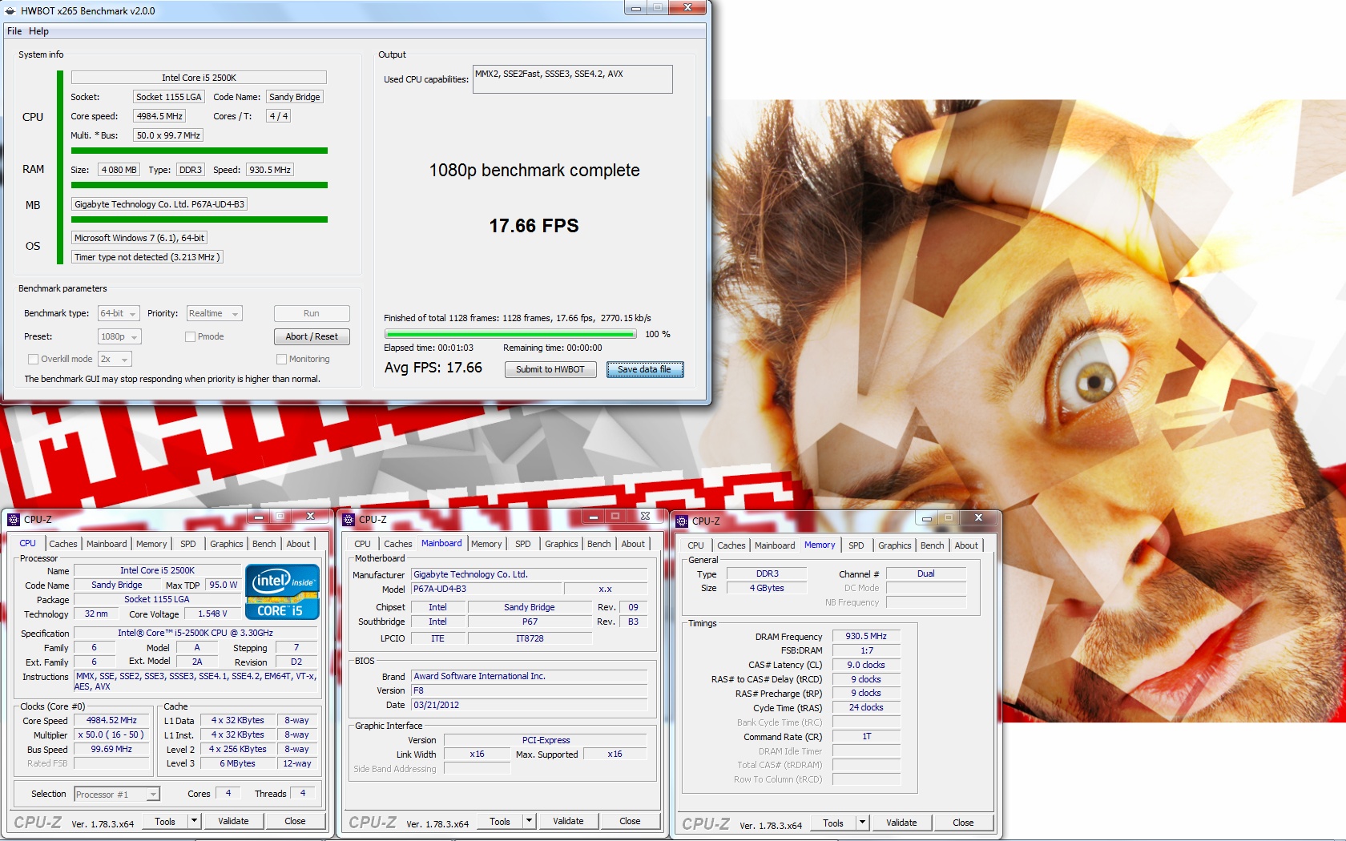Close the HWBOT x265 Benchmark window
The height and width of the screenshot is (841, 1346).
click(687, 8)
